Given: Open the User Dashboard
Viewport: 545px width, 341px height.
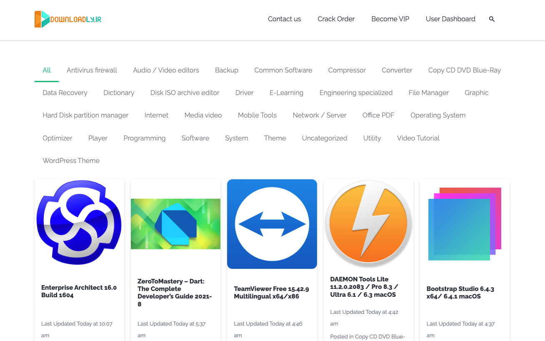Looking at the screenshot, I should (x=450, y=19).
